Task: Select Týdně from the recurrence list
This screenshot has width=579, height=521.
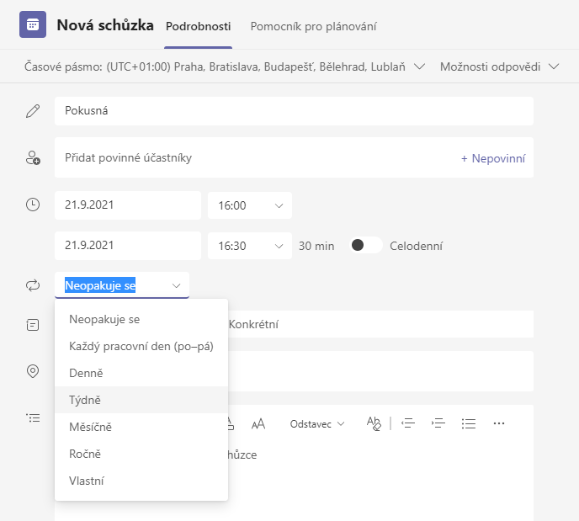Action: (85, 400)
